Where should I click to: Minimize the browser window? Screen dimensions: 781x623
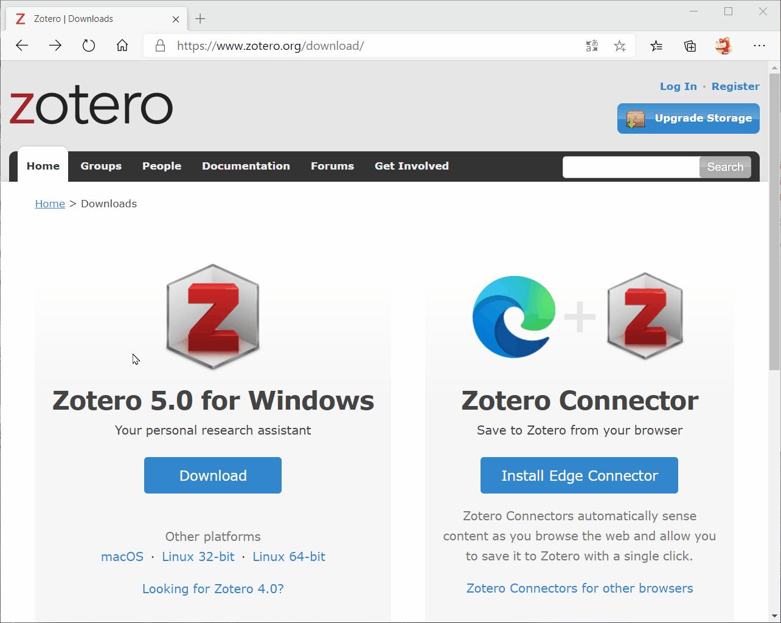tap(695, 12)
